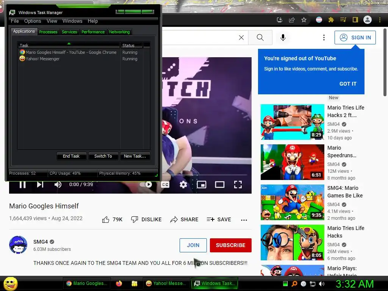Click the smiley Start button on taskbar

click(x=10, y=284)
